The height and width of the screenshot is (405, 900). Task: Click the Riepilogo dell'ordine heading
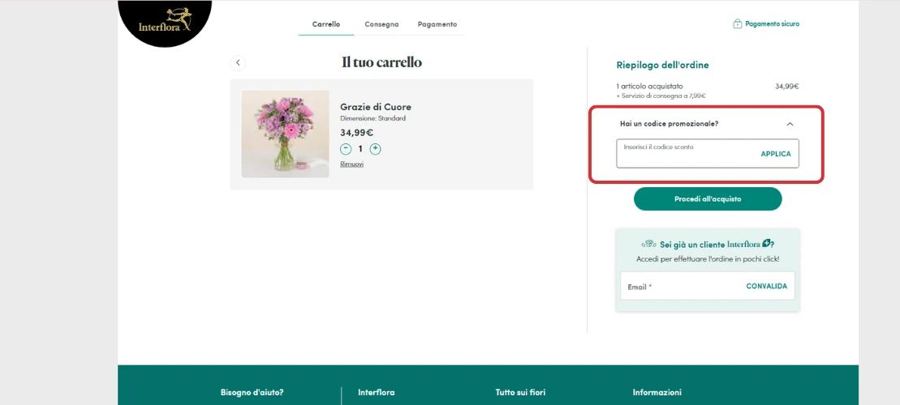click(662, 66)
